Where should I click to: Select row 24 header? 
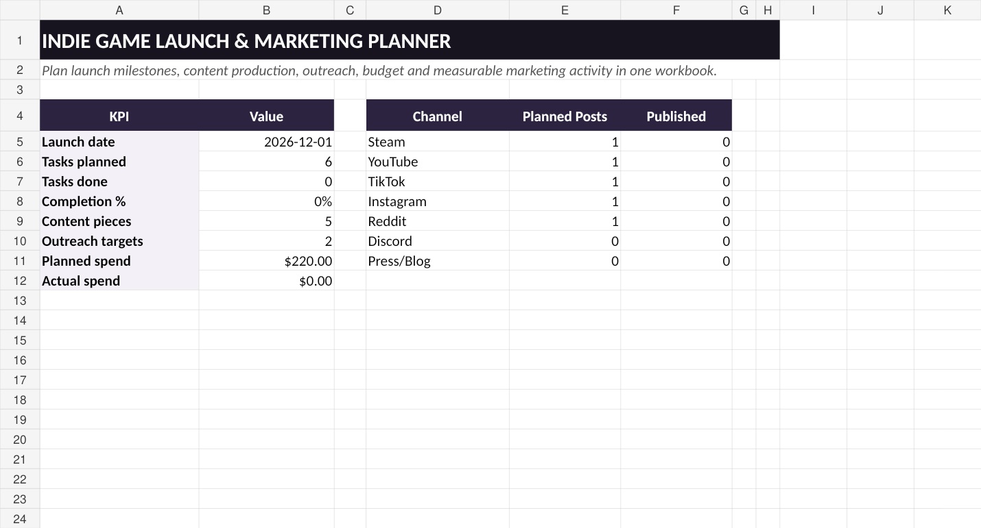(20, 518)
